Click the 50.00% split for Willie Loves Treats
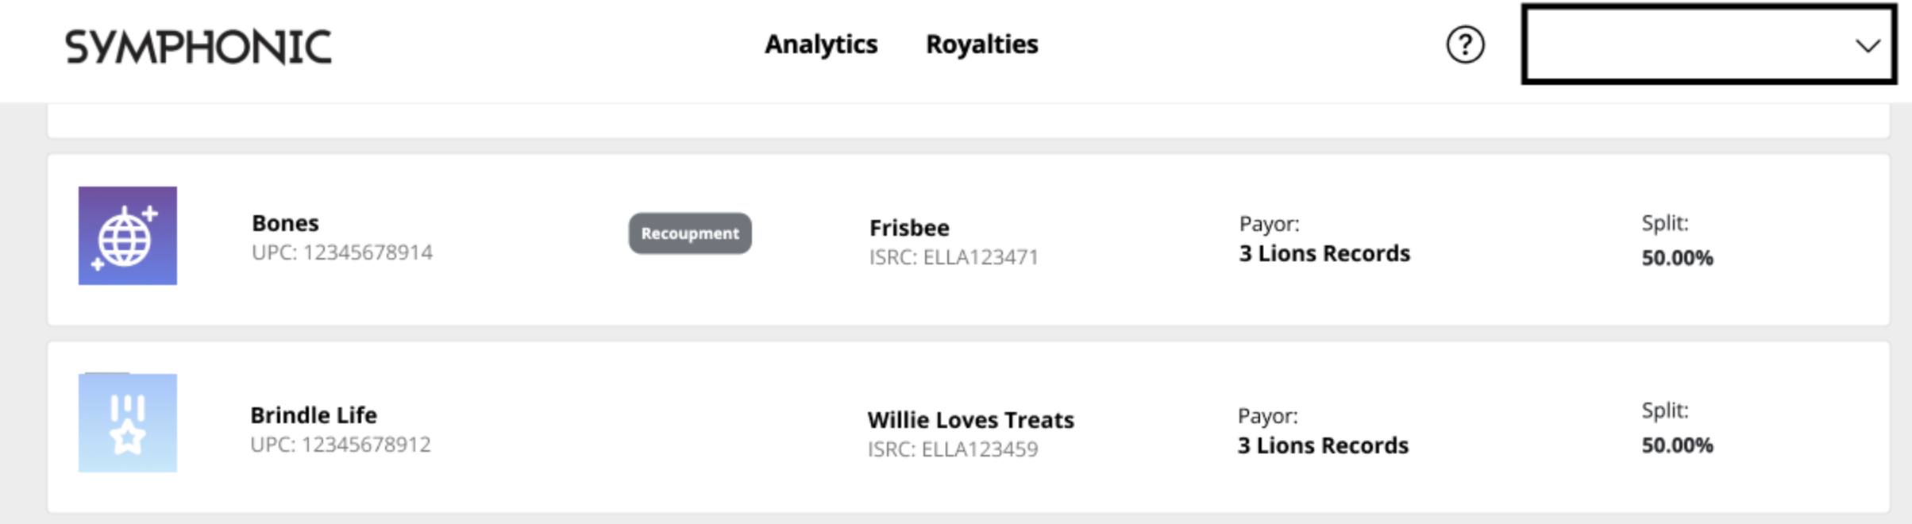 pyautogui.click(x=1677, y=445)
